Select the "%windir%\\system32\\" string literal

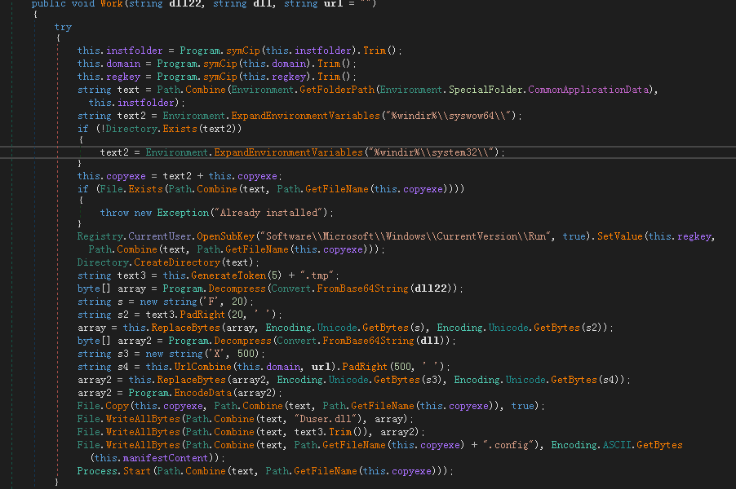click(x=434, y=152)
